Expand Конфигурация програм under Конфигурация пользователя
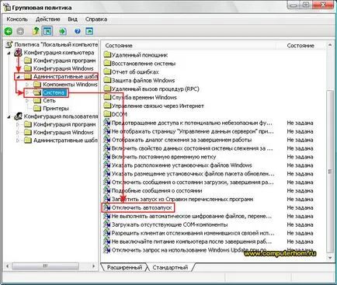 (x=18, y=124)
